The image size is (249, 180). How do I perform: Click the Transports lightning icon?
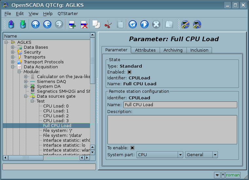(x=20, y=57)
